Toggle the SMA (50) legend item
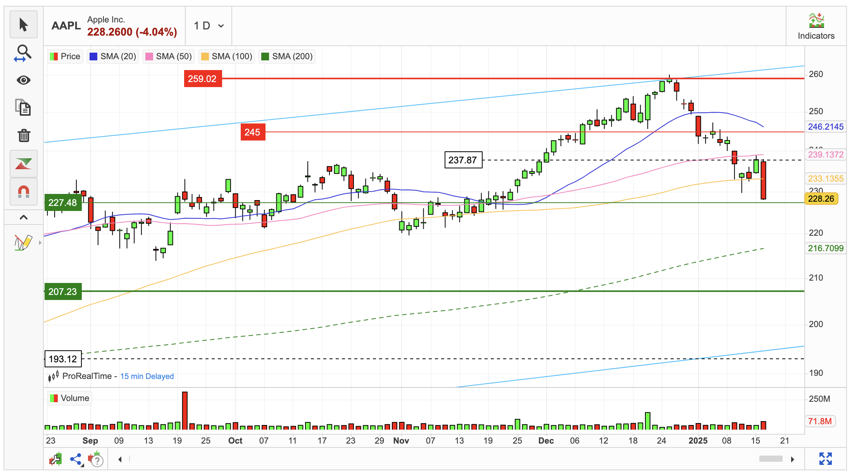The image size is (852, 473). (168, 57)
